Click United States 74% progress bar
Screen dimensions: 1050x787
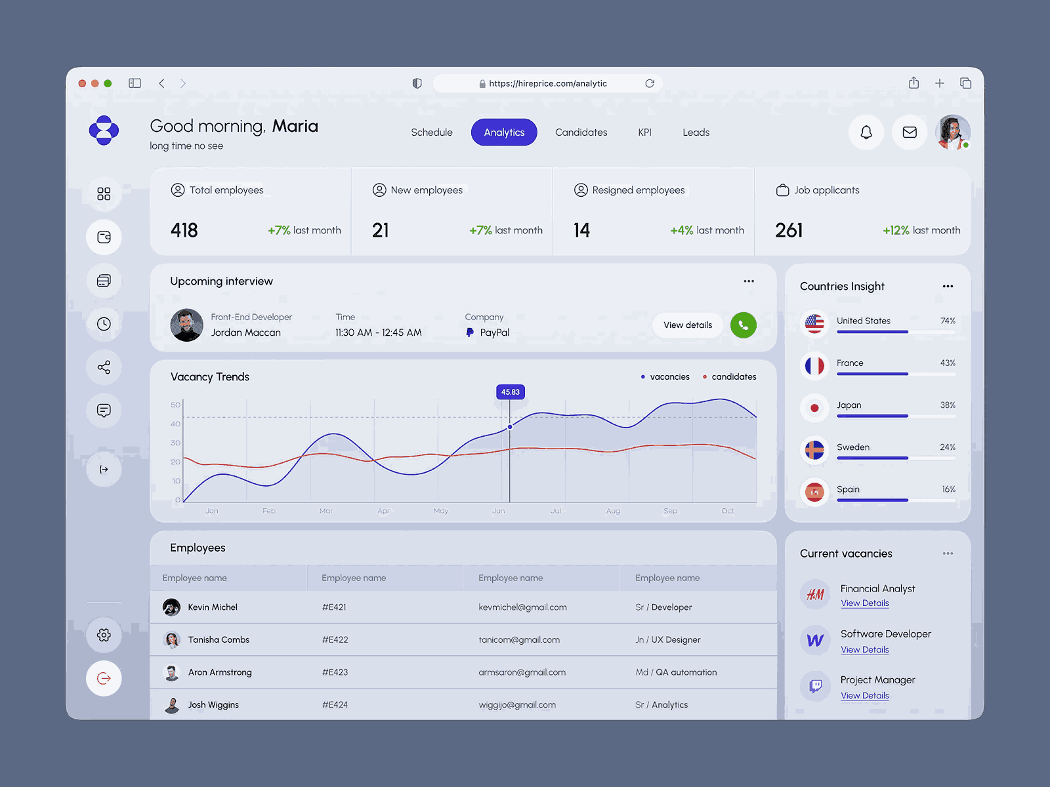[x=896, y=332]
